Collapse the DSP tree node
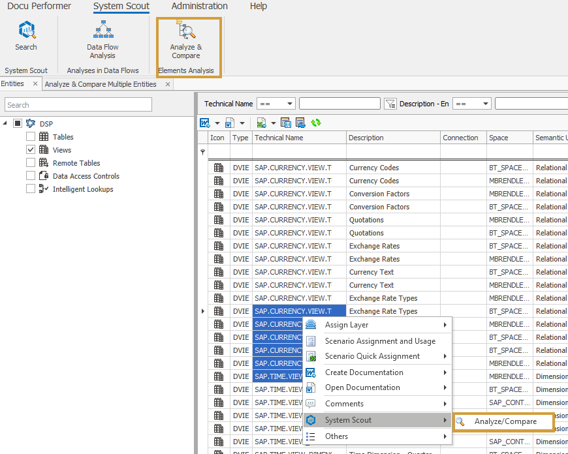568x454 pixels. tap(6, 124)
